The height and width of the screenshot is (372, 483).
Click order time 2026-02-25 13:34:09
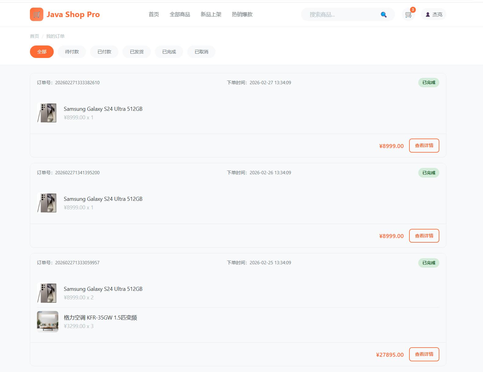pyautogui.click(x=270, y=262)
